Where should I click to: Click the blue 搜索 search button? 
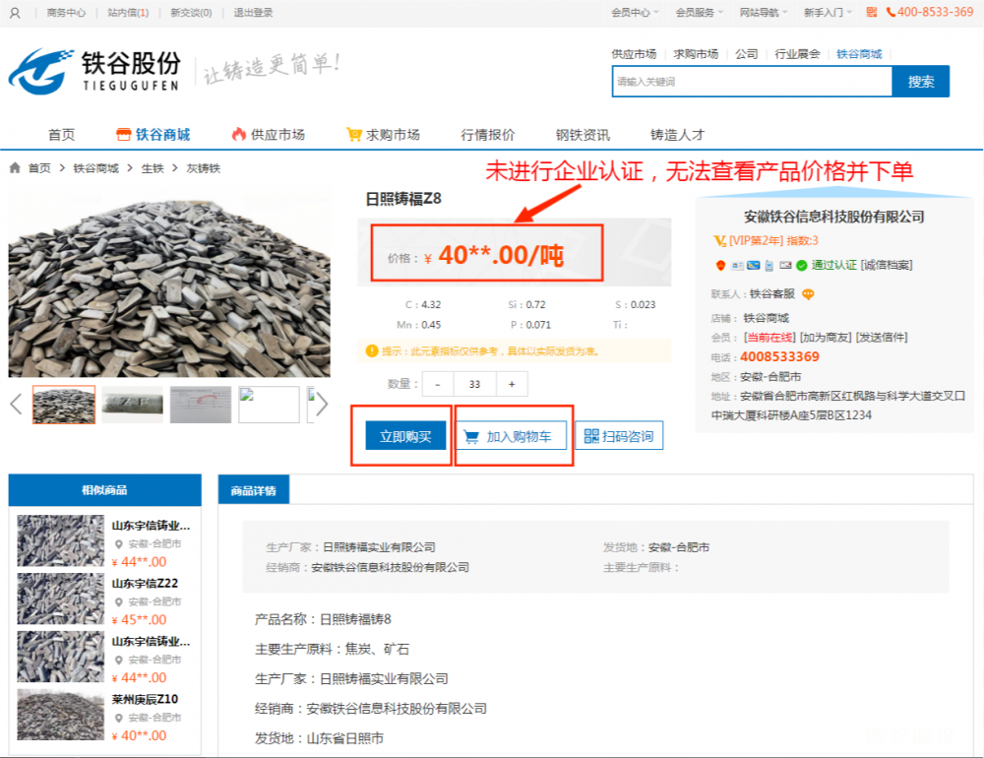tap(920, 82)
